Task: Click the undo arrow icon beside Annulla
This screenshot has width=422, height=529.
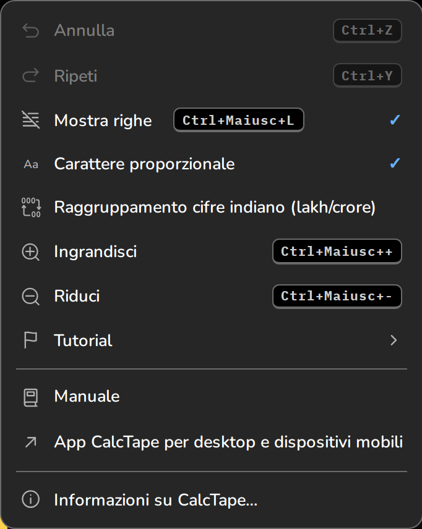Action: point(31,31)
